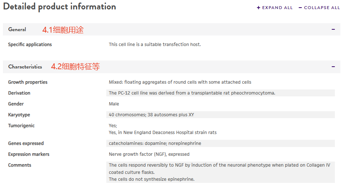Click the red 4.2细胞特征等 annotation
Screen dimensions: 344x188
[75, 67]
